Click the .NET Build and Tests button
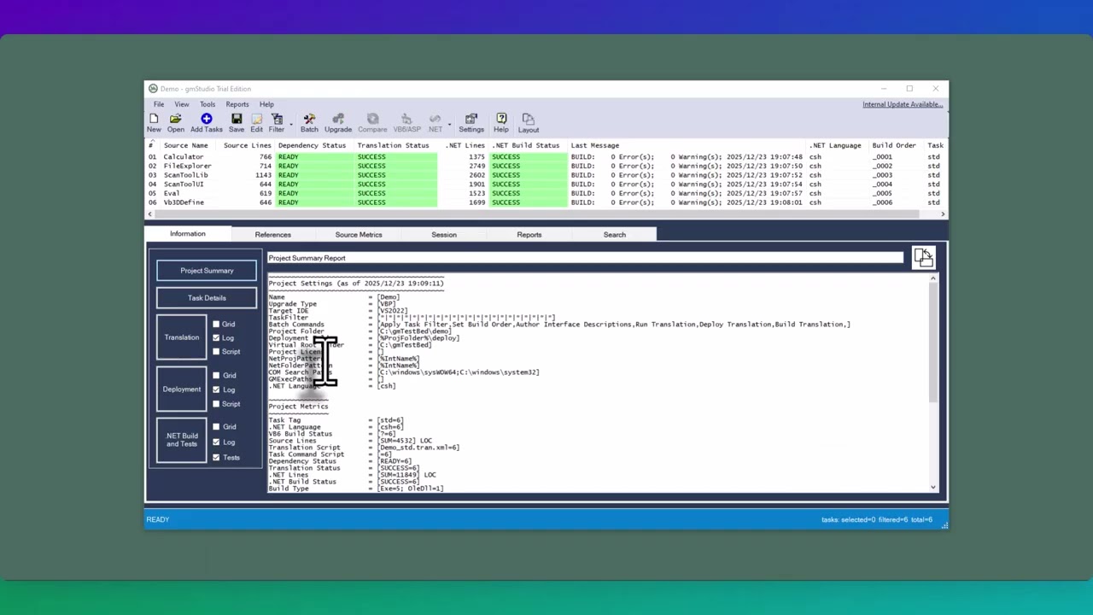1093x615 pixels. point(182,440)
